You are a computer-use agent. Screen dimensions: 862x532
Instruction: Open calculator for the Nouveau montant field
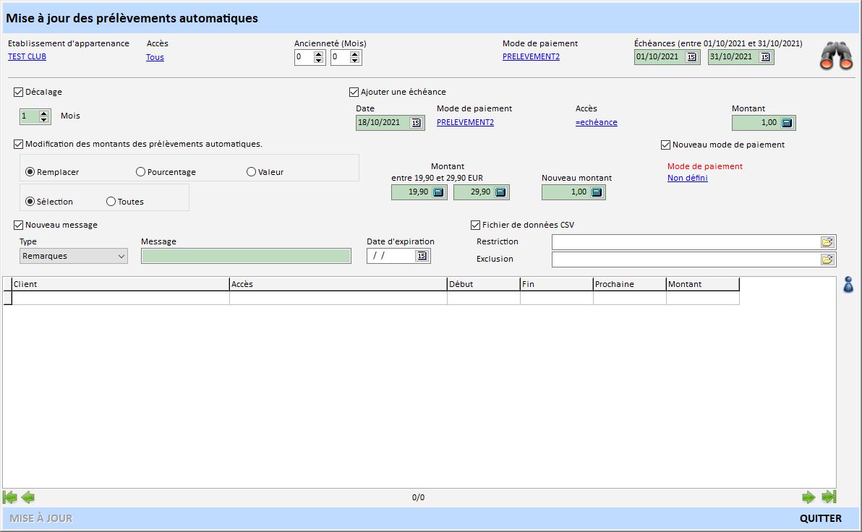tap(597, 192)
